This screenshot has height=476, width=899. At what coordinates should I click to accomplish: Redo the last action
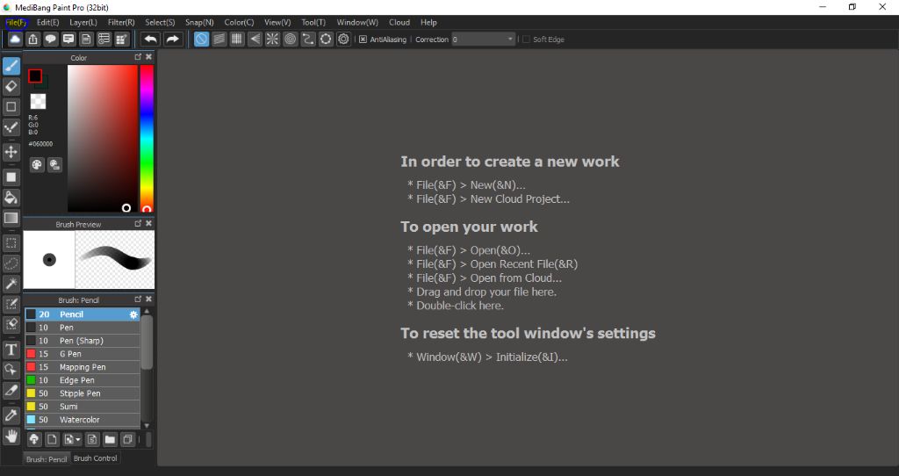click(x=172, y=39)
